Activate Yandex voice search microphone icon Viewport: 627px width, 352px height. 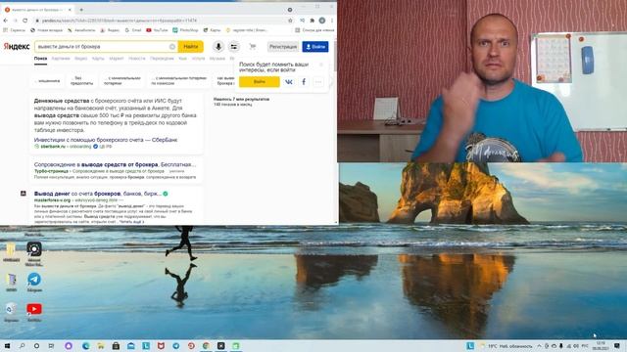[x=217, y=47]
